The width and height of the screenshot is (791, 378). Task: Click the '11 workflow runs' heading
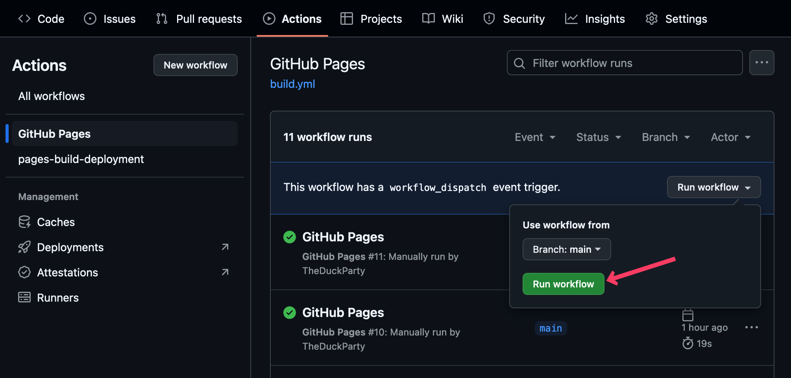pos(327,137)
